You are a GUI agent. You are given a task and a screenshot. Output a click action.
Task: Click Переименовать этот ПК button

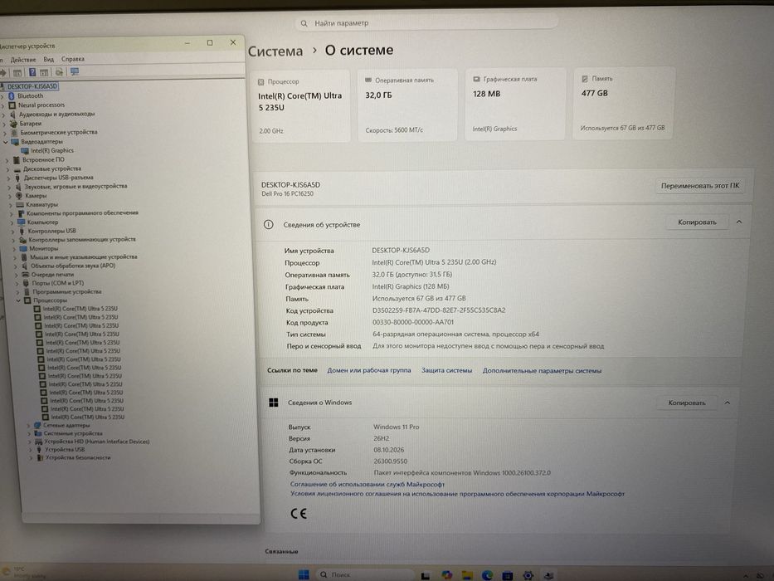tap(700, 186)
